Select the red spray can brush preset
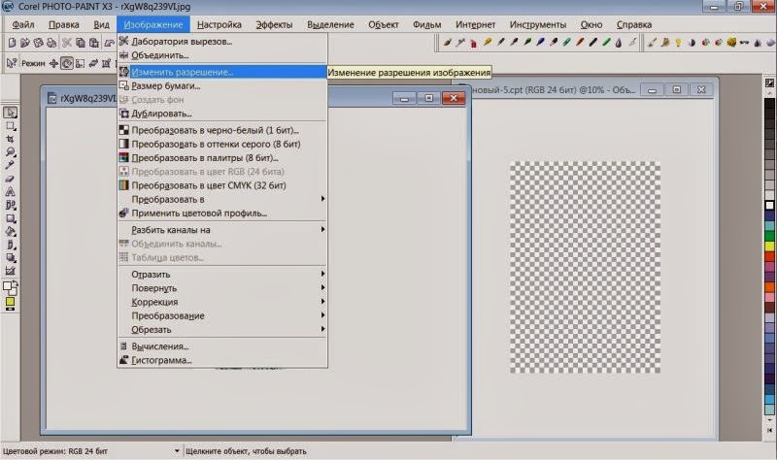777x460 pixels. [474, 43]
